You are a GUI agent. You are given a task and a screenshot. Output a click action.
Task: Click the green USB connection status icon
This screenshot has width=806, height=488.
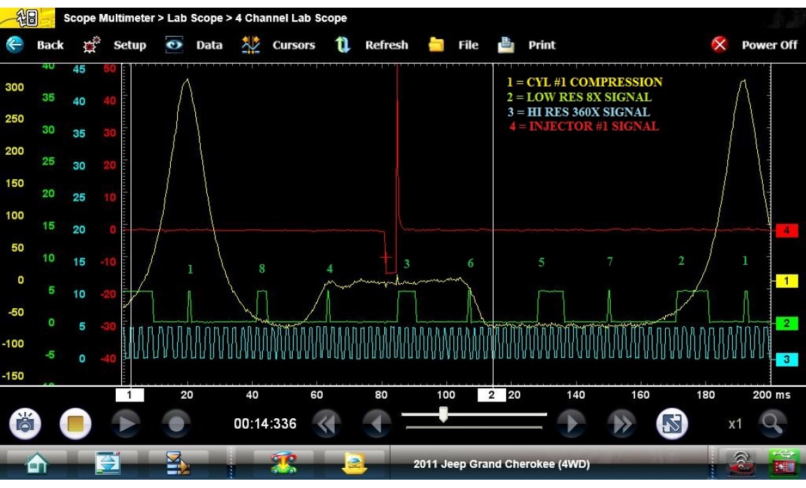click(783, 464)
